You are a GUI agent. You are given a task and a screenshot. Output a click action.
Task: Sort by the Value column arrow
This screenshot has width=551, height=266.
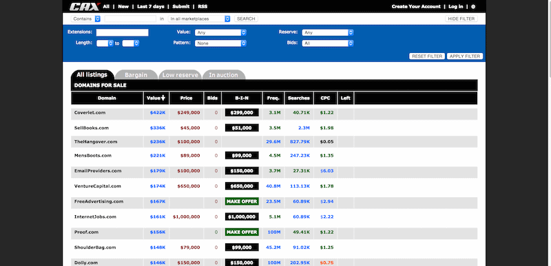pos(163,98)
